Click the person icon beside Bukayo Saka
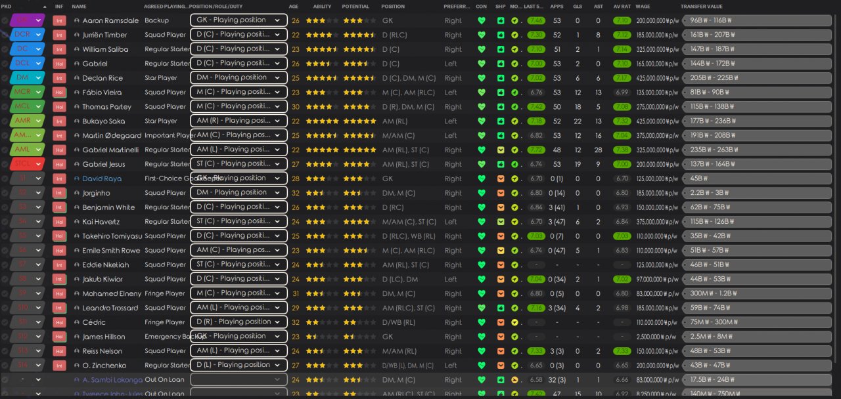The width and height of the screenshot is (841, 399). click(77, 121)
